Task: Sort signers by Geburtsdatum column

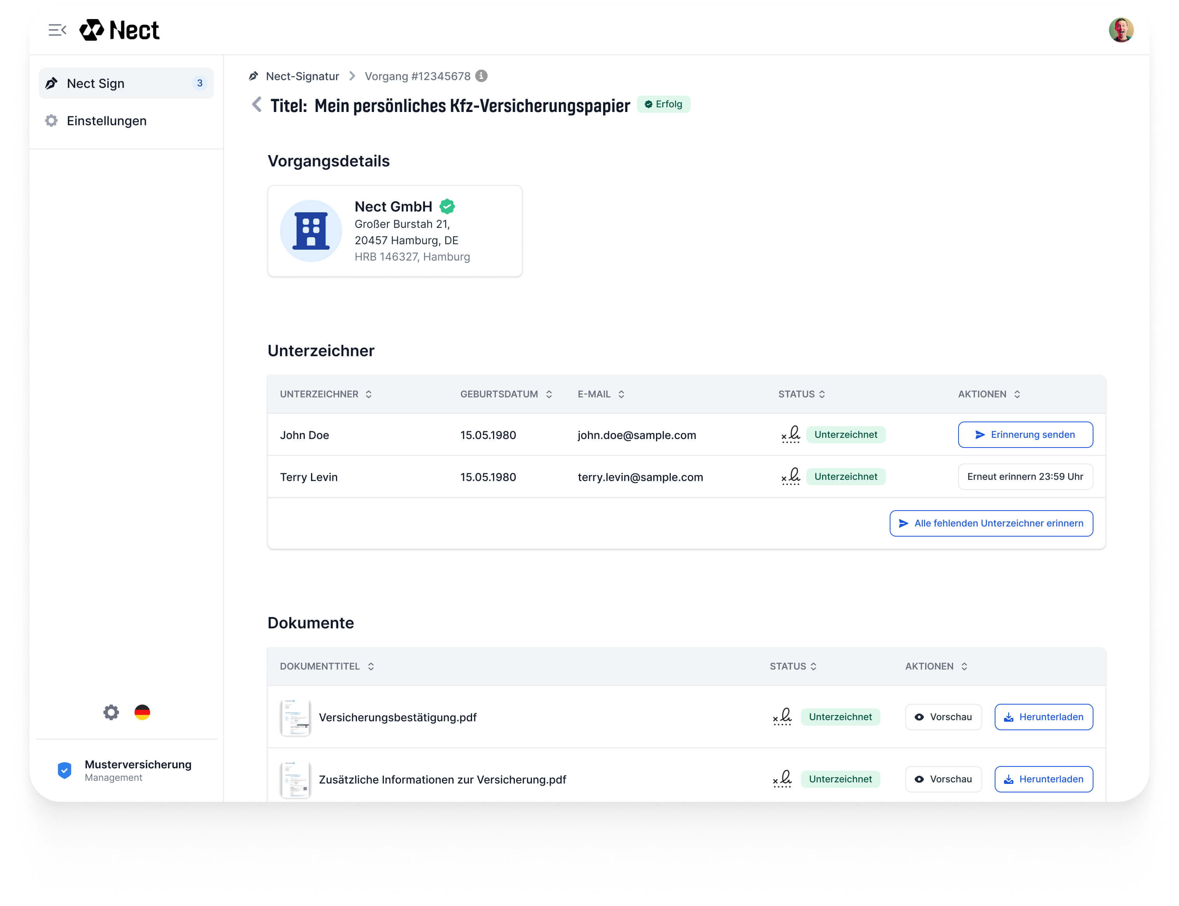Action: pos(549,394)
